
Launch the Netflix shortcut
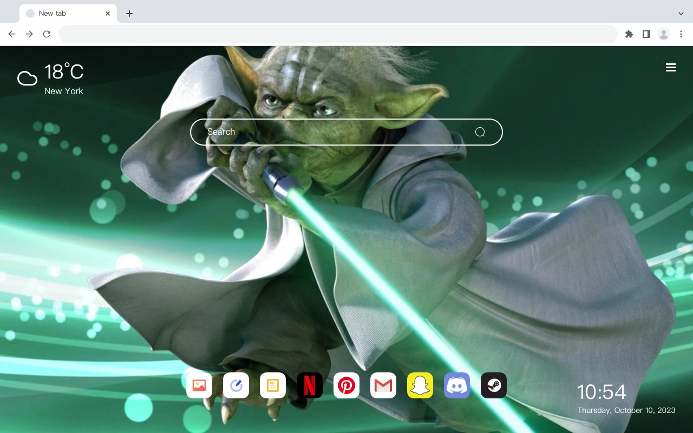310,385
